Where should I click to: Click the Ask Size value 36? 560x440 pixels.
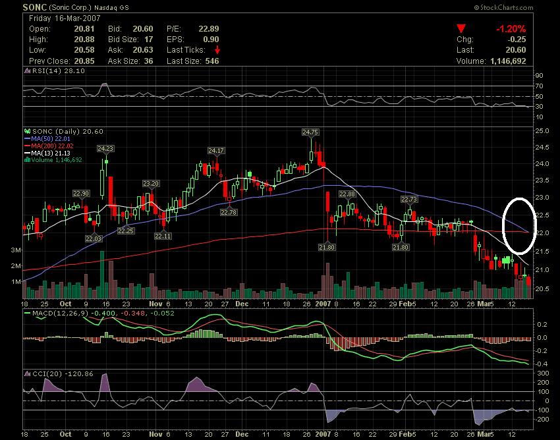tap(149, 61)
